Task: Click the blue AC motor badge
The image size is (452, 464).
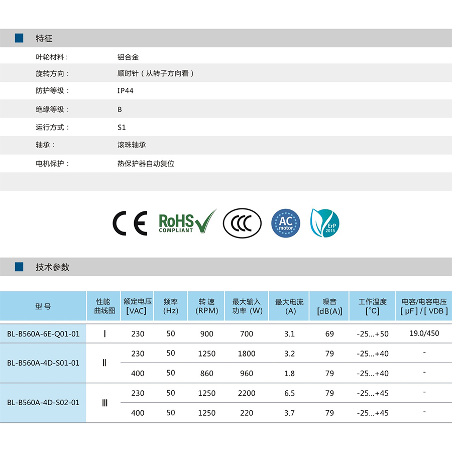Action: pos(286,223)
